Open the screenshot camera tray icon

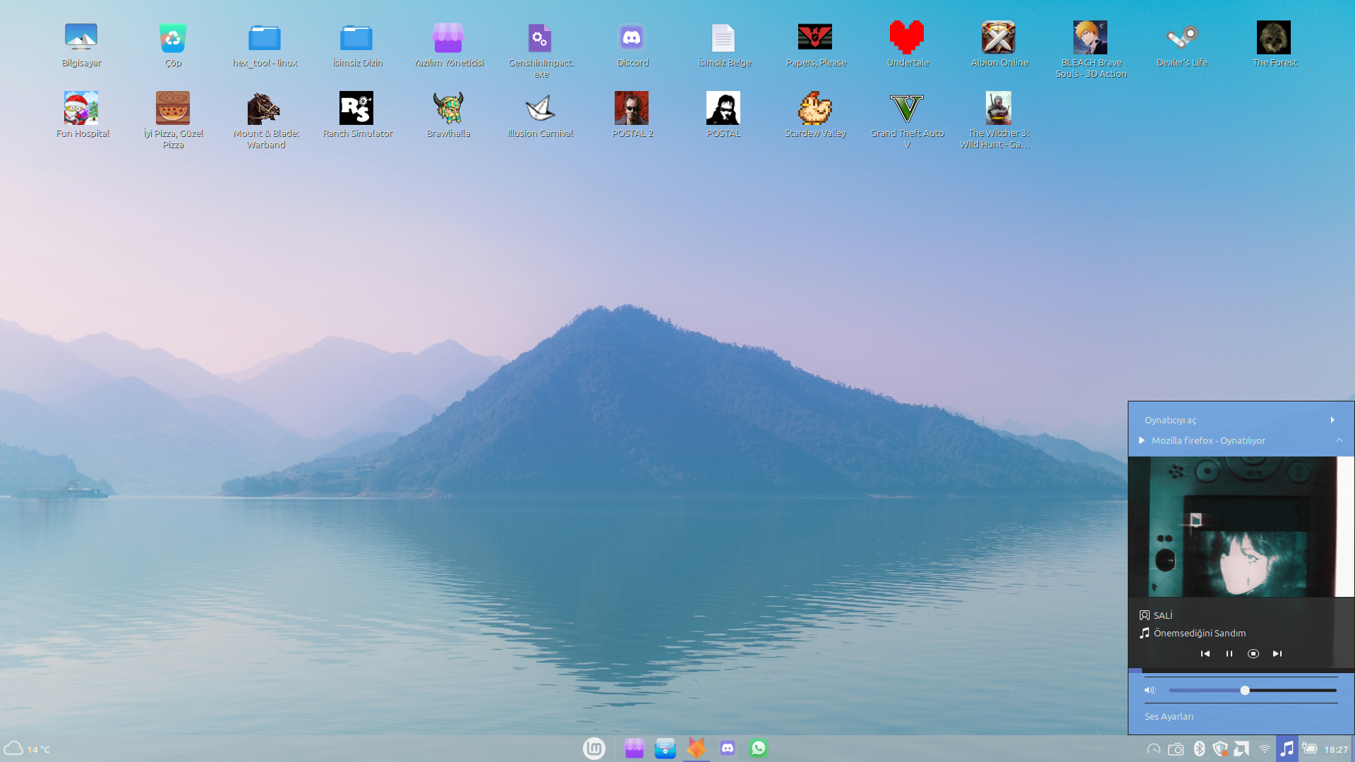tap(1176, 749)
